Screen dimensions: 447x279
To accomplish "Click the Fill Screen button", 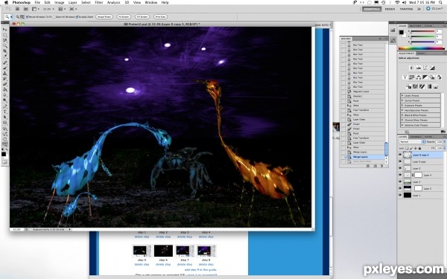I will [x=142, y=17].
